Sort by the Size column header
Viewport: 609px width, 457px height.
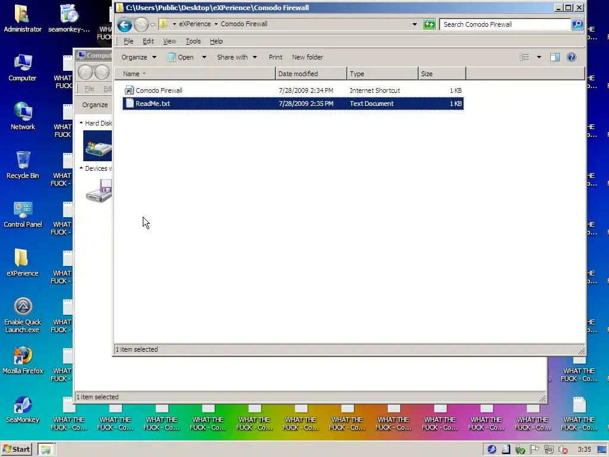click(x=442, y=74)
